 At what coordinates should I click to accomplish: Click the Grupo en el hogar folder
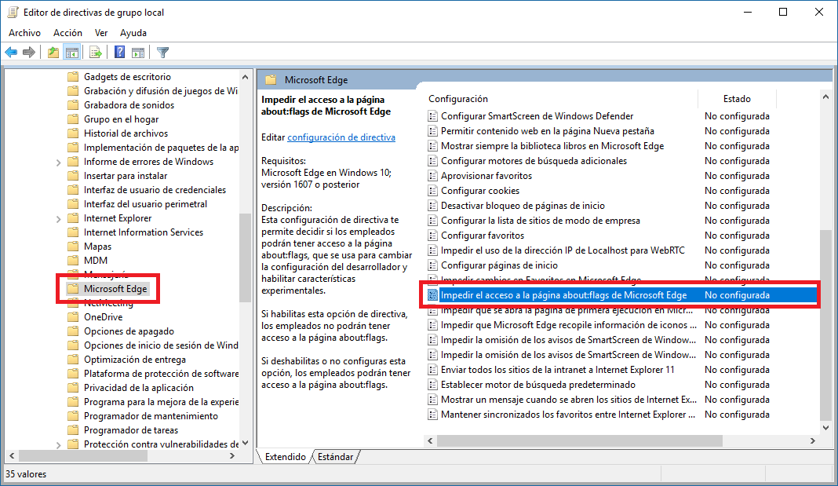122,119
